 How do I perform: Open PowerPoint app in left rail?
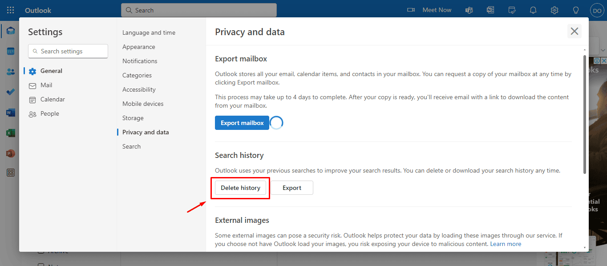(x=11, y=153)
